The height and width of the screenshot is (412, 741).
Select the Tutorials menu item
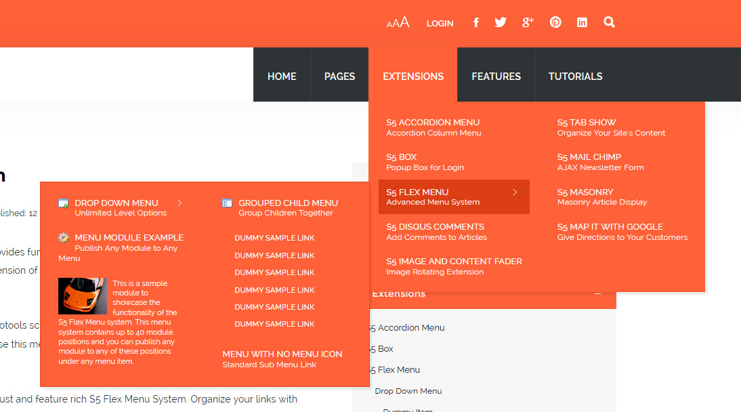[575, 76]
